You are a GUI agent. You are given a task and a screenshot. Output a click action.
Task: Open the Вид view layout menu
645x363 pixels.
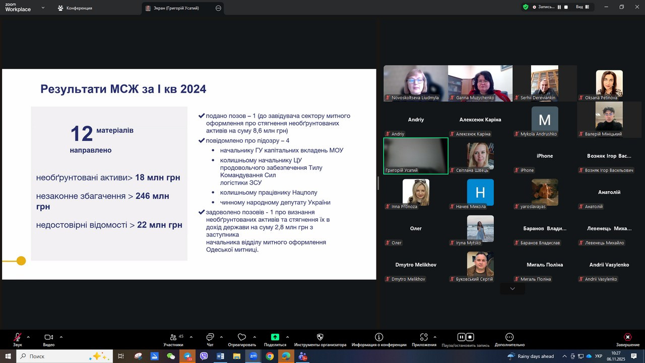pos(583,7)
